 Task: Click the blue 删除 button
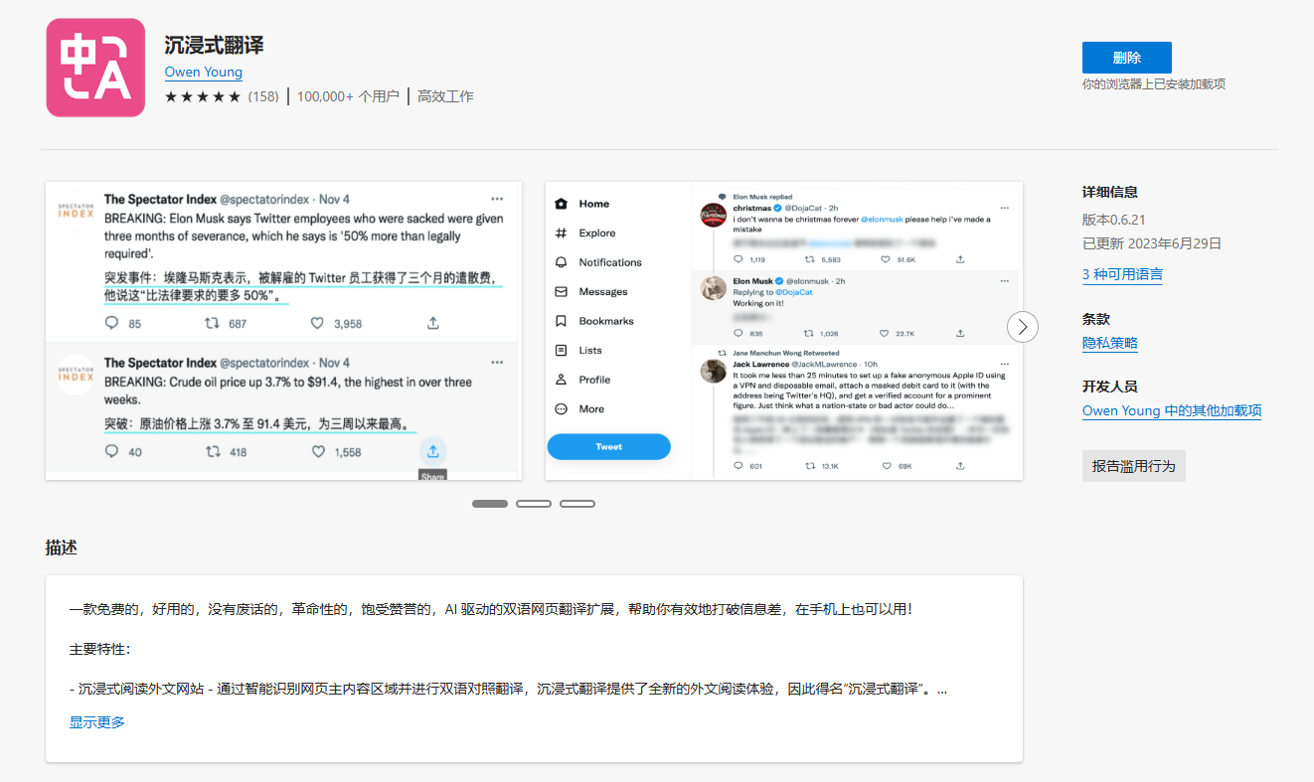click(1126, 57)
